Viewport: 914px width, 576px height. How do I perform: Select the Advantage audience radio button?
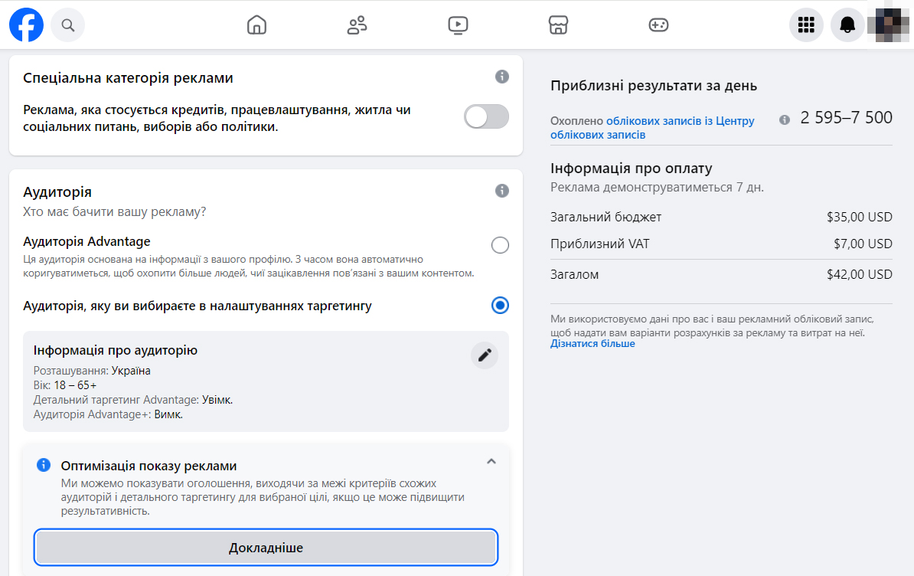coord(500,245)
